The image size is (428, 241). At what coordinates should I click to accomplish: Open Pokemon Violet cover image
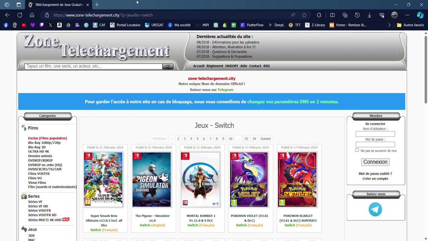(249, 179)
